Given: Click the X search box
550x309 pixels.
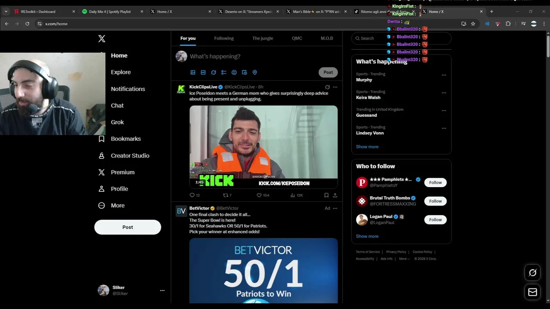Looking at the screenshot, I should pyautogui.click(x=401, y=38).
